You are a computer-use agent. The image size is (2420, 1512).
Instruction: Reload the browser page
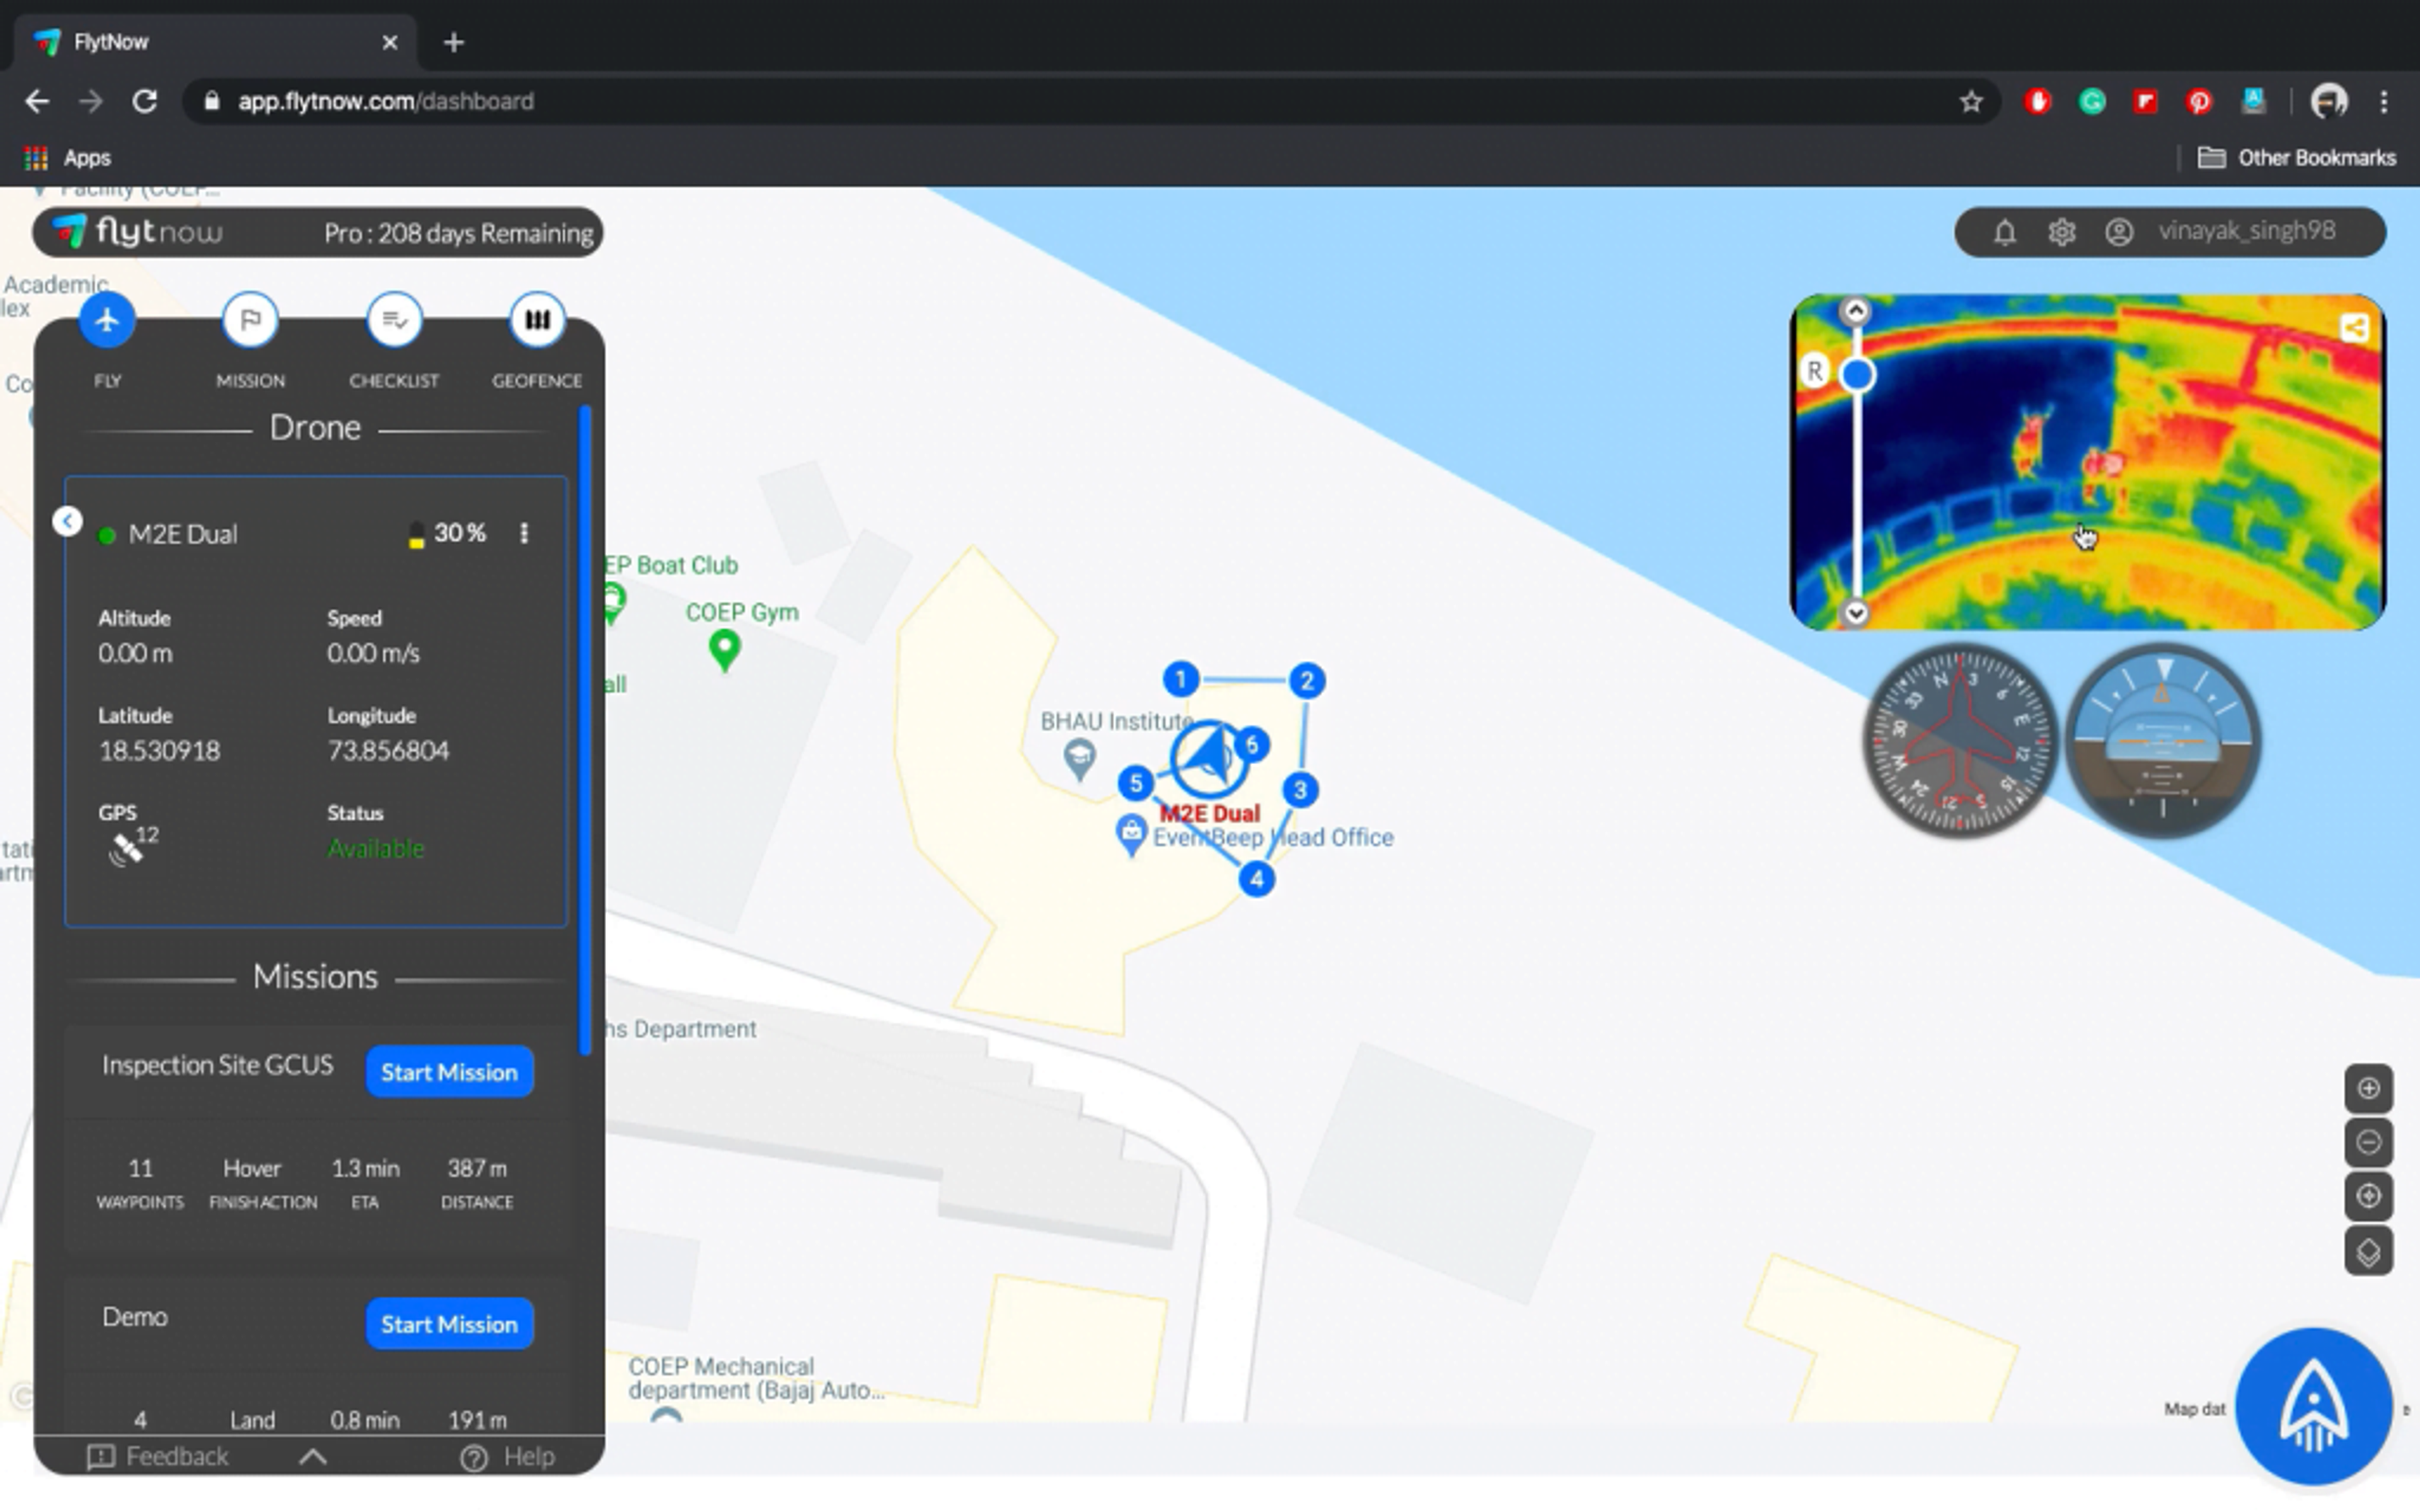[145, 101]
